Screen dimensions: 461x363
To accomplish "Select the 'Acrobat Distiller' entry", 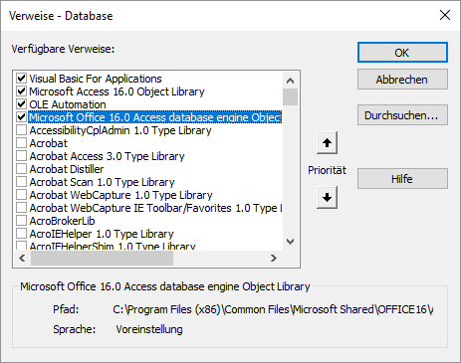I will coord(67,169).
